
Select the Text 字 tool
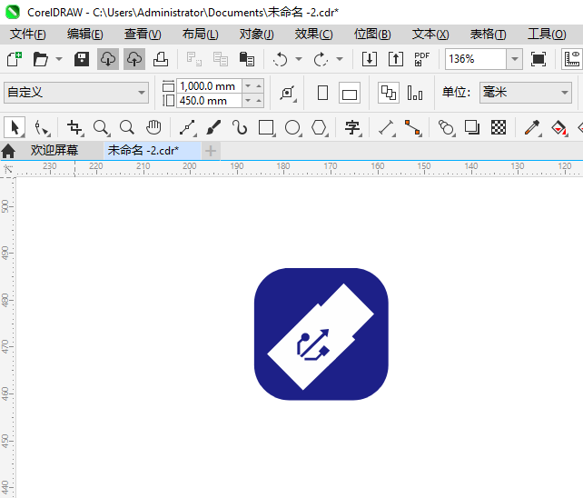coord(352,127)
